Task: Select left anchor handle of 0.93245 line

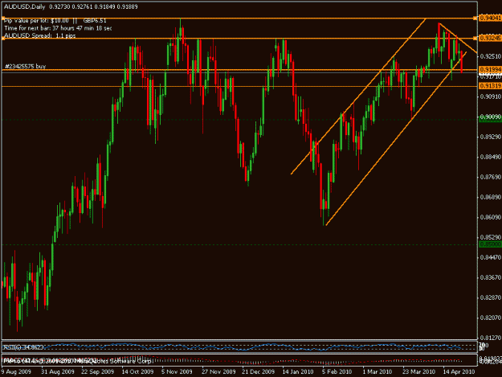Action: [3, 39]
